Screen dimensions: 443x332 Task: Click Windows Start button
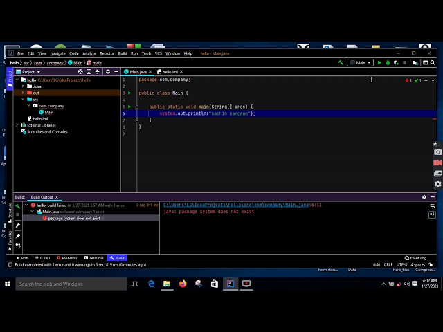(8, 284)
